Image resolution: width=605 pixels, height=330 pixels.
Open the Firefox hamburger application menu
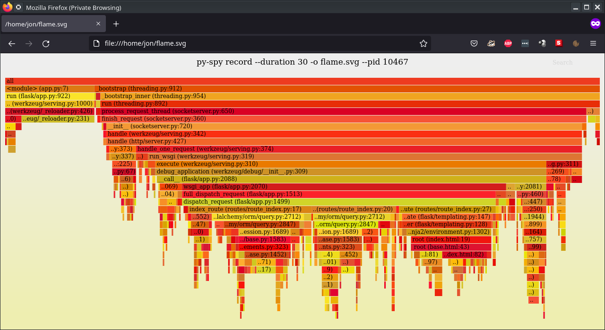(x=593, y=43)
